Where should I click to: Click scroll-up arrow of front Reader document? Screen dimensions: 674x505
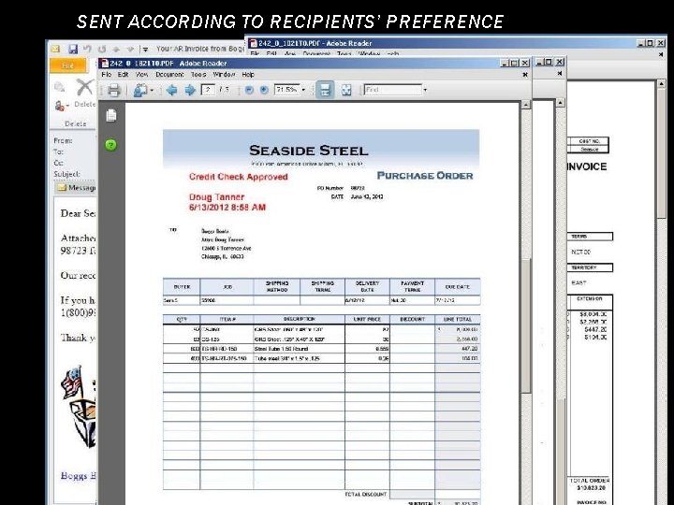526,105
